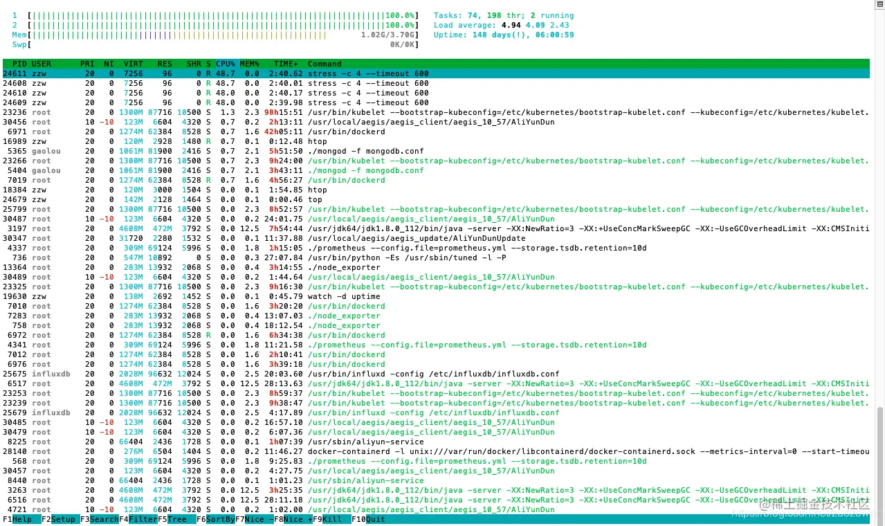
Task: Select tuned python process PID 736
Action: pyautogui.click(x=436, y=257)
